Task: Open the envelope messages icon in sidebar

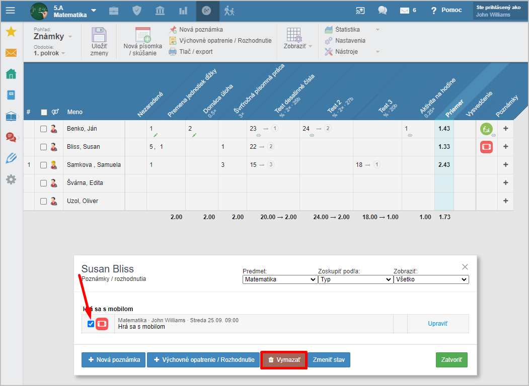Action: 11,53
